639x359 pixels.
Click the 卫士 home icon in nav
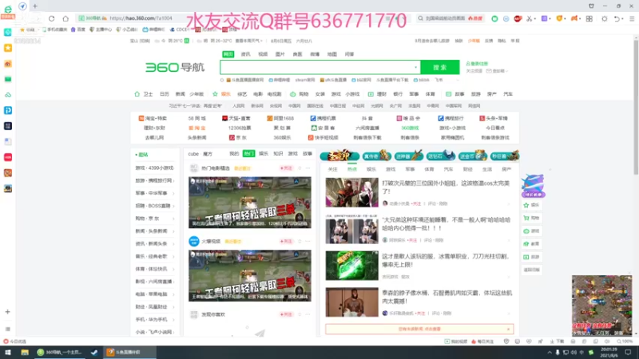(x=137, y=94)
